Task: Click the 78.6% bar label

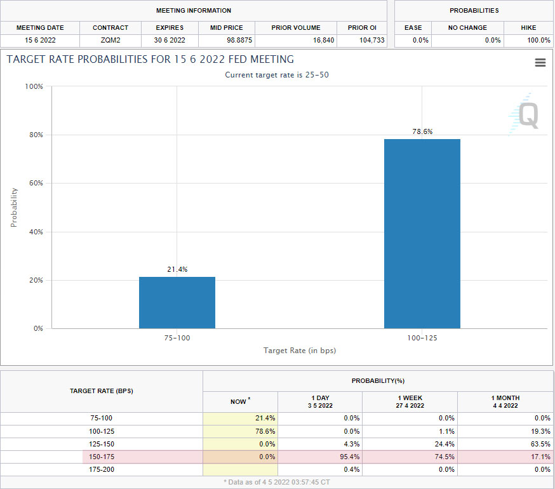Action: (422, 131)
